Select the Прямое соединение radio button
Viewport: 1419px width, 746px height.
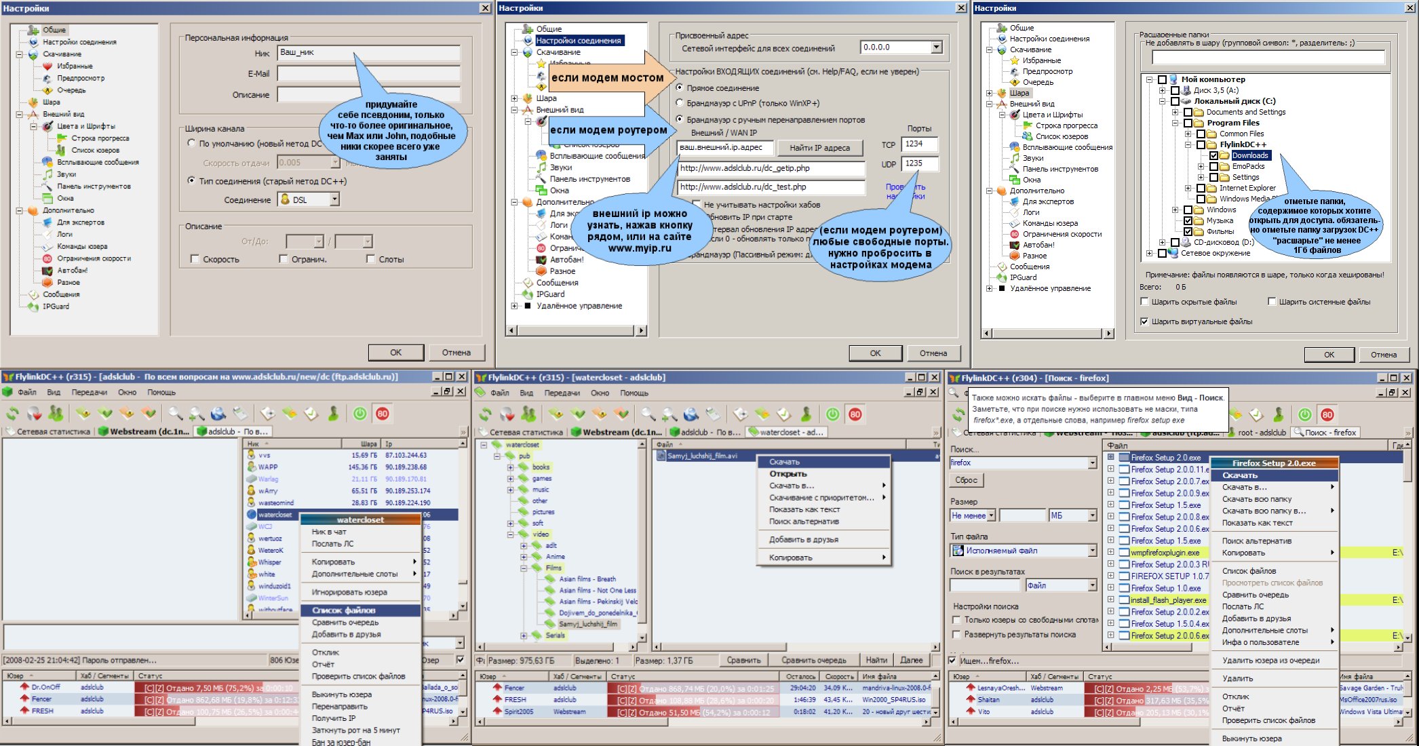[x=680, y=87]
